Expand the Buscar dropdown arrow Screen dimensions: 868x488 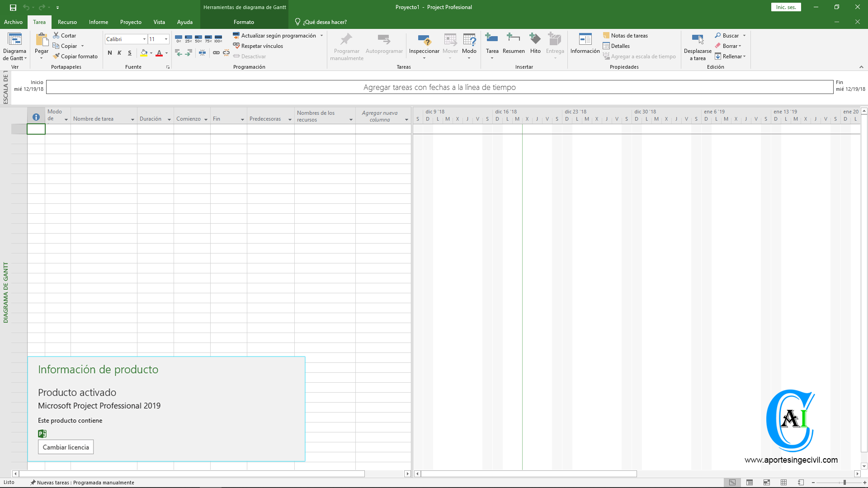pos(744,36)
